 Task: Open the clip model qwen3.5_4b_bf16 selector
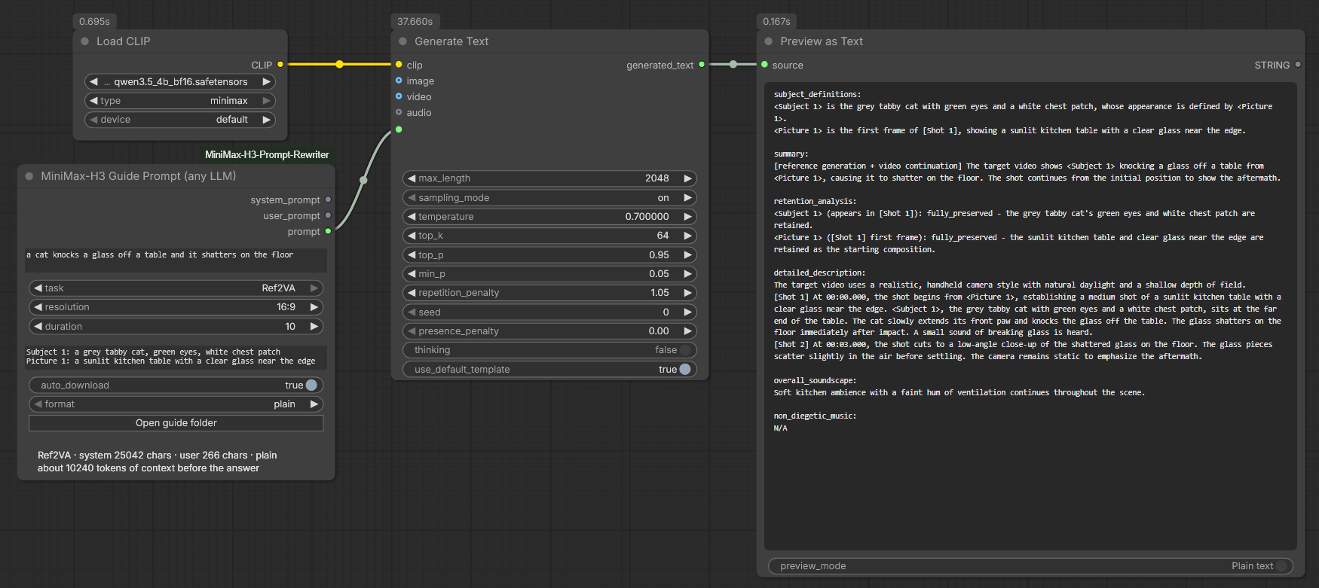pos(180,81)
